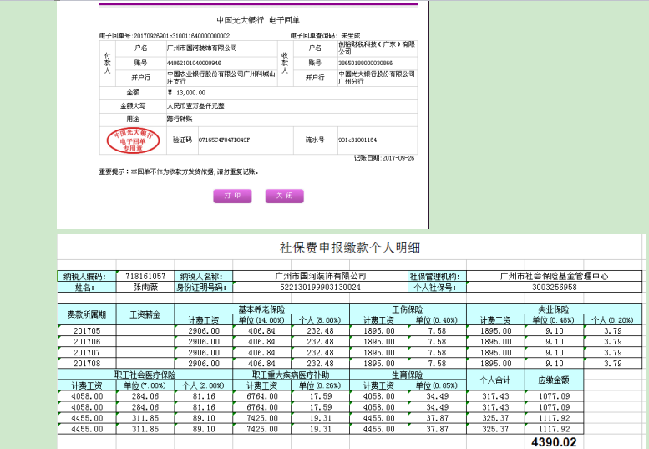This screenshot has width=649, height=449.
Task: Select 9.10 in the 201705 row
Action: pyautogui.click(x=555, y=330)
